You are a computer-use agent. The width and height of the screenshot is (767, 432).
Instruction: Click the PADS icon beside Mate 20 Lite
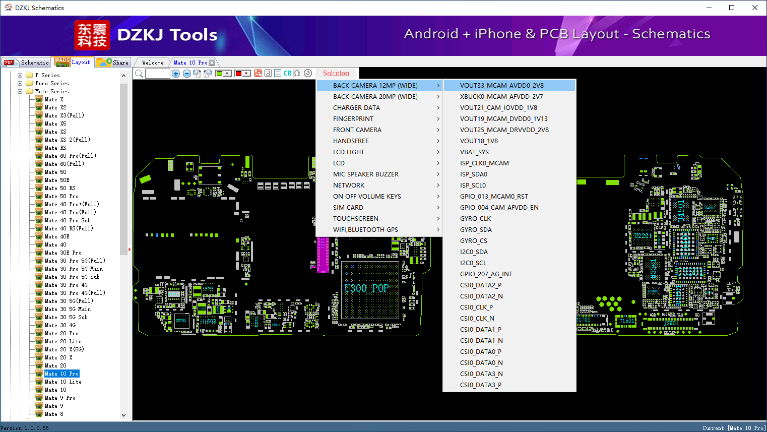39,341
